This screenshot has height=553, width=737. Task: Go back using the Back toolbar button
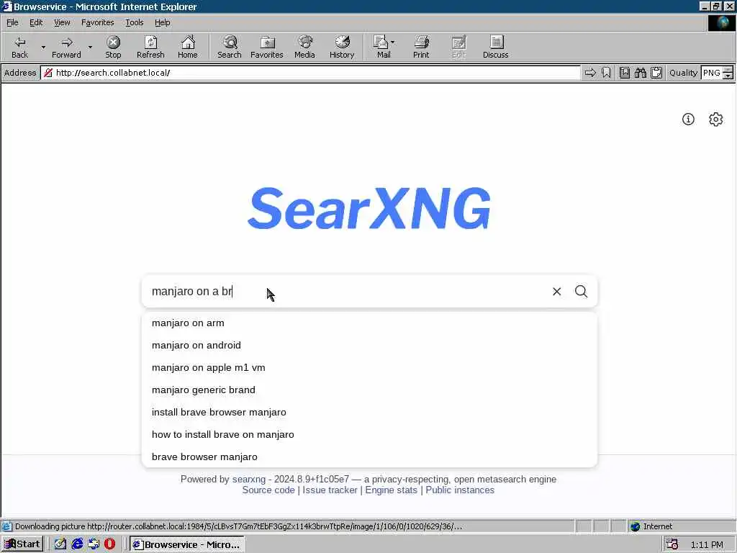coord(19,47)
